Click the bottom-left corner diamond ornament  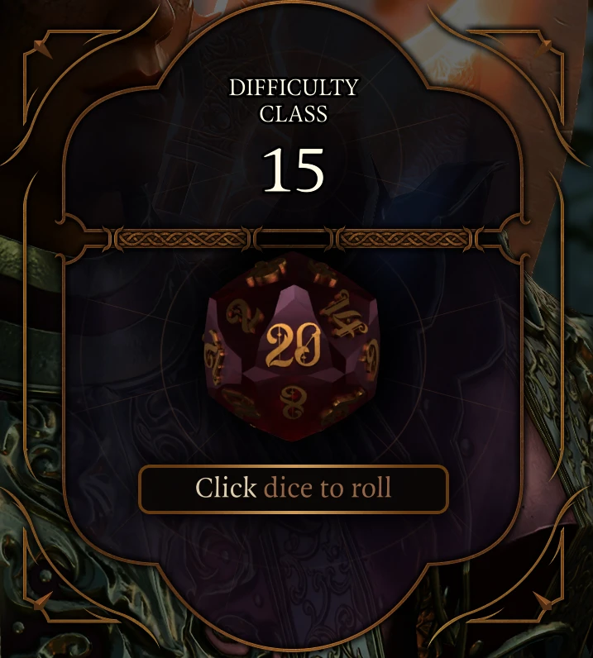tap(43, 601)
